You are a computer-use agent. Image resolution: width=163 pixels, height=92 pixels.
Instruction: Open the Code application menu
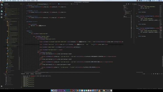[x=5, y=1]
